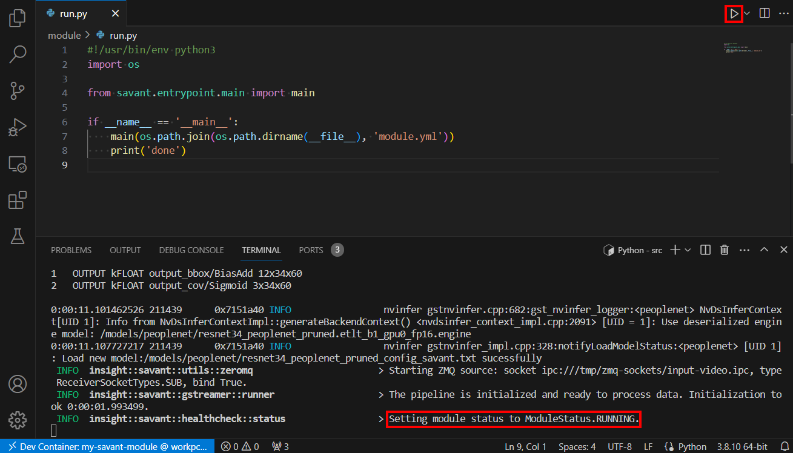Kill the terminal with trash icon
The image size is (793, 453).
click(x=725, y=250)
